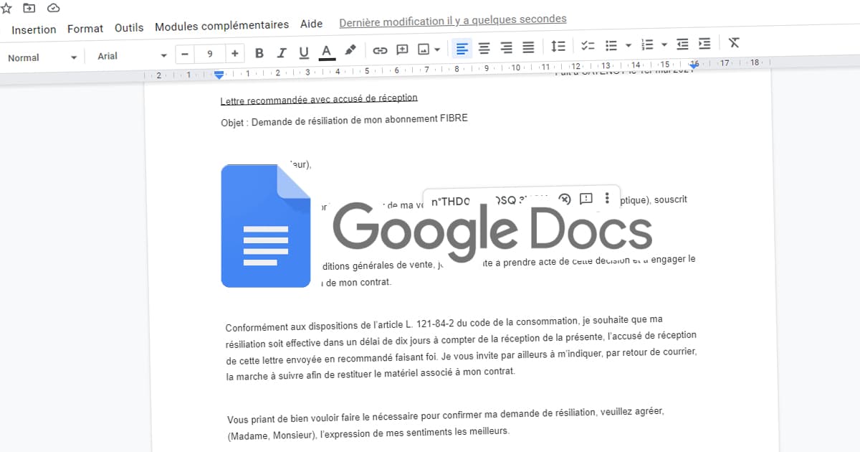Star the document with the star icon
Viewport: 860px width, 452px height.
[6, 8]
